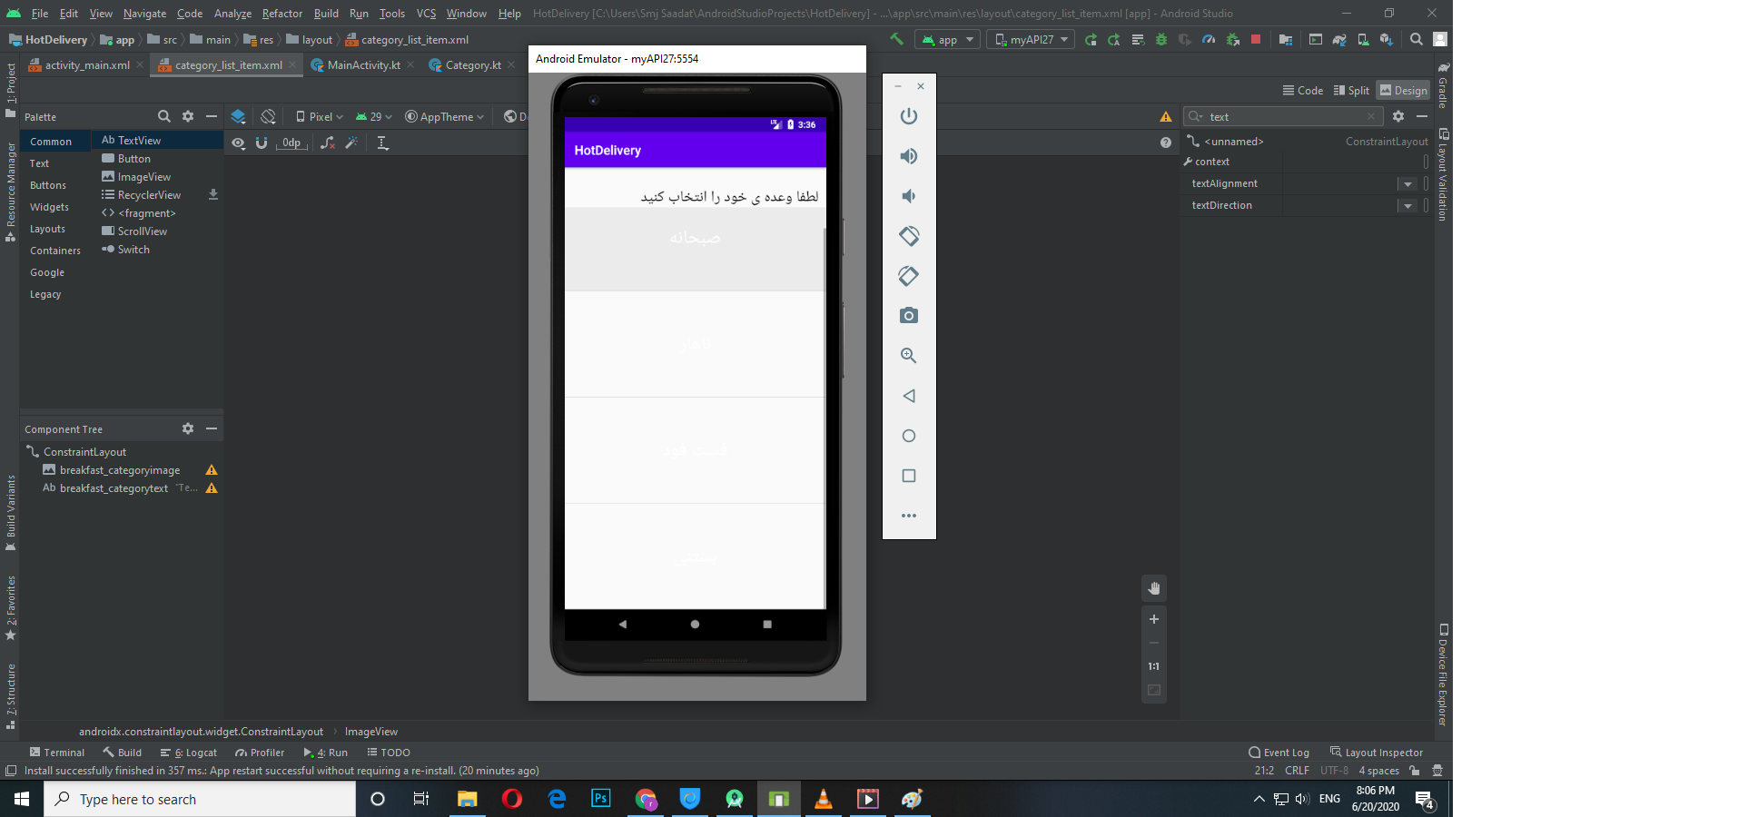Take emulator screenshot with camera icon

[909, 316]
